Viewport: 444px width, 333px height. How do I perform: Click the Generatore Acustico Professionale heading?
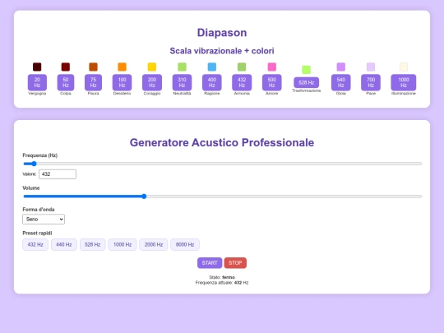pos(222,142)
